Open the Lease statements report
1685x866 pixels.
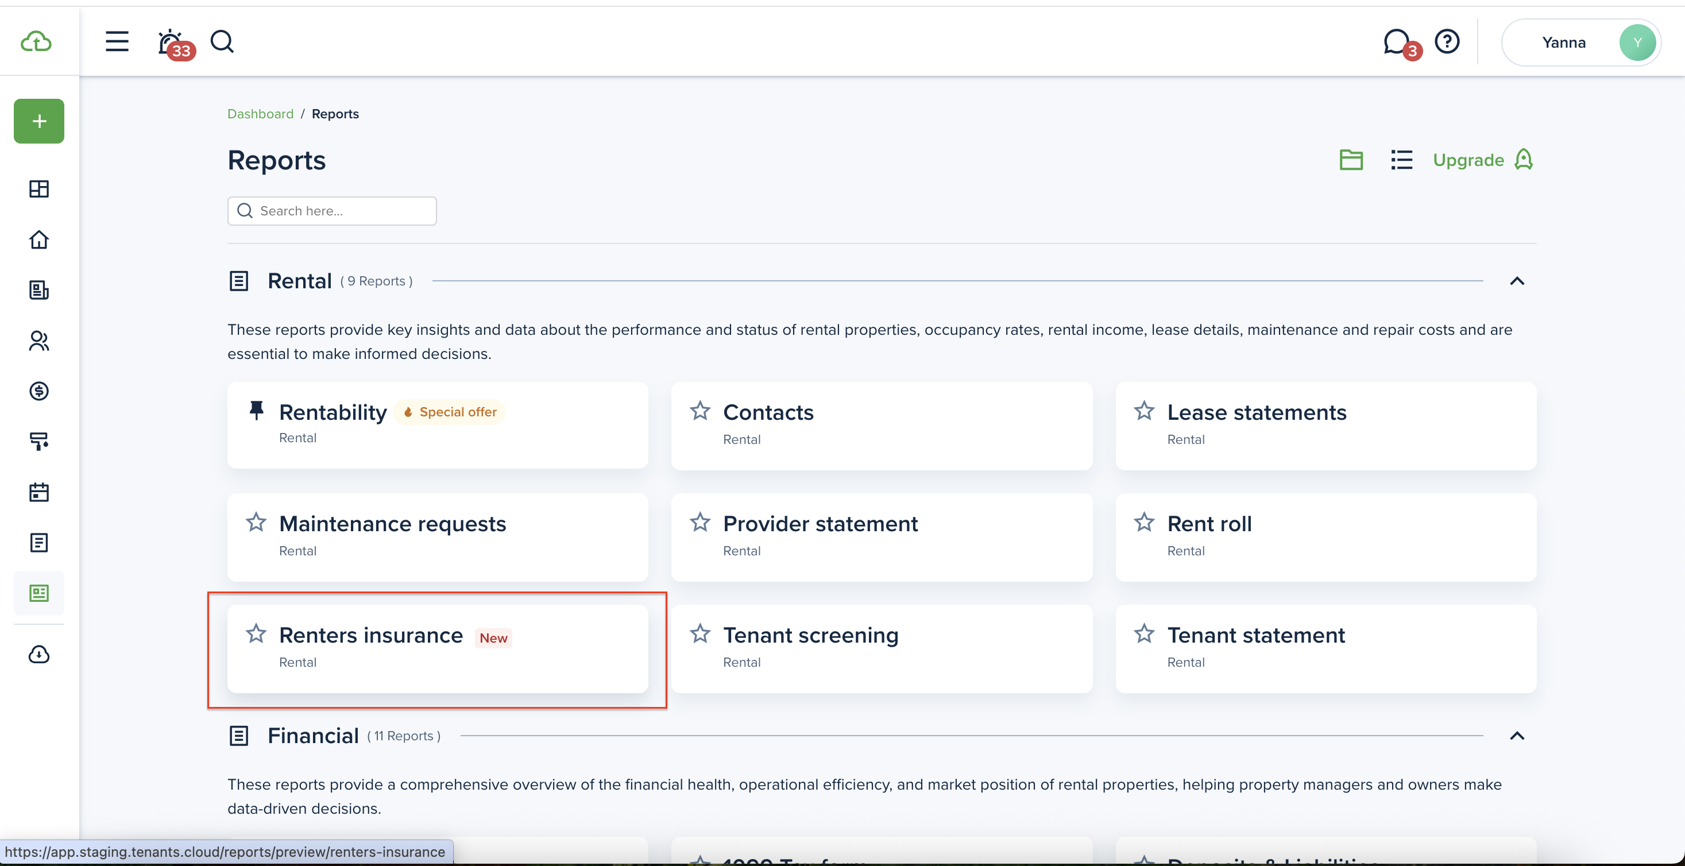1326,426
